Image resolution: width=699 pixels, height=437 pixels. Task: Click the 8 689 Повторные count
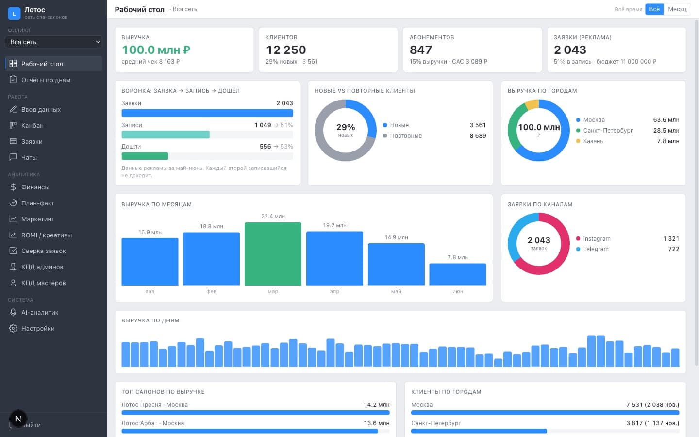point(478,136)
